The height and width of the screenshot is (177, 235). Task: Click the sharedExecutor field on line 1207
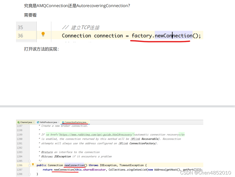click(94, 170)
